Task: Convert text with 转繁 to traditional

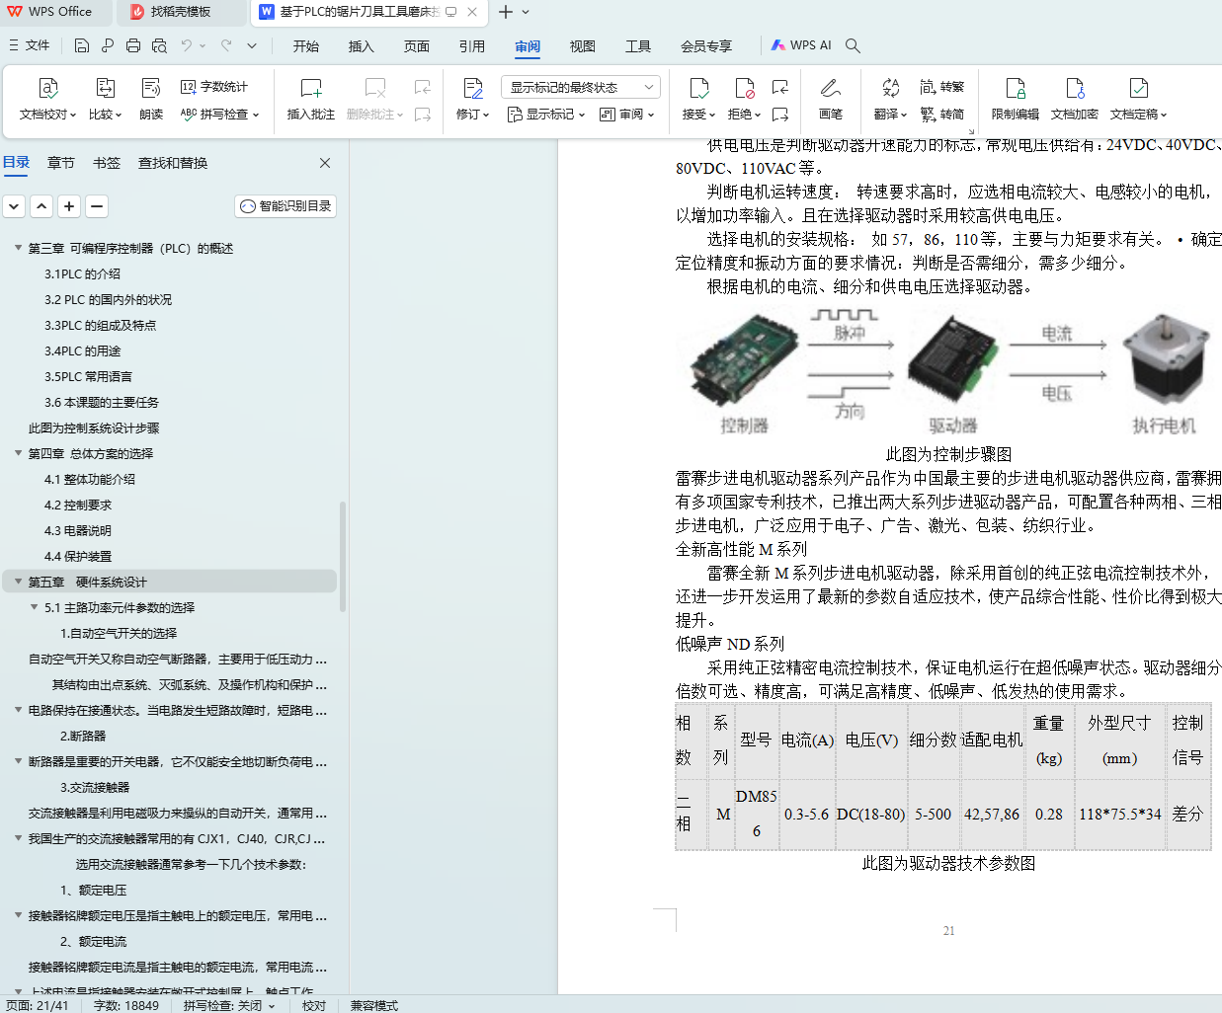Action: point(942,87)
